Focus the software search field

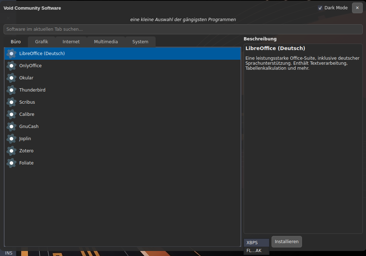[x=183, y=29]
